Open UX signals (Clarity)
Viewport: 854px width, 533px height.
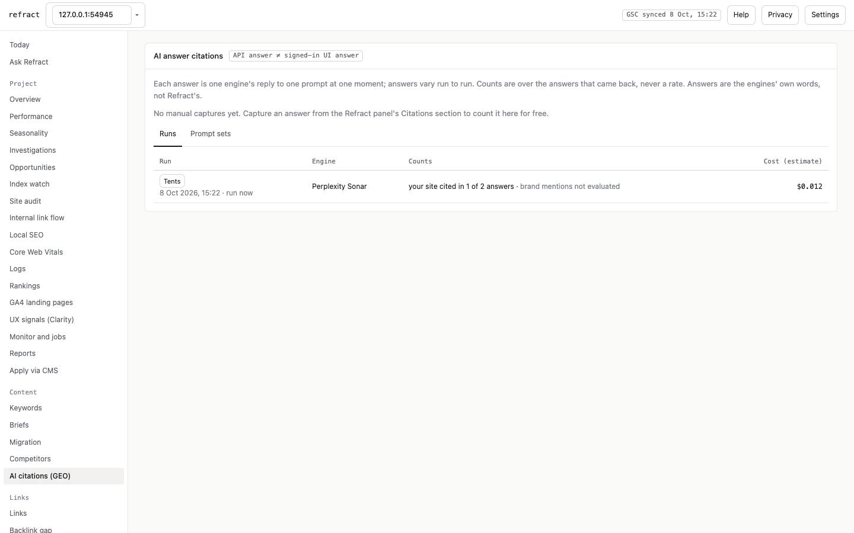[x=64, y=320]
